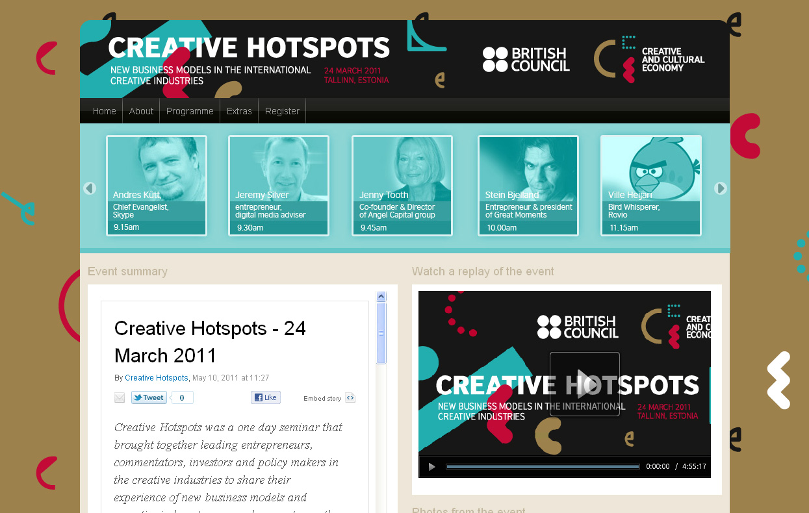Select Stein Bjelland speaker card
The height and width of the screenshot is (513, 809).
[528, 186]
